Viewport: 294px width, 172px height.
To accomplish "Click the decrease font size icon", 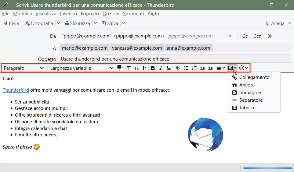I will pyautogui.click(x=136, y=68).
